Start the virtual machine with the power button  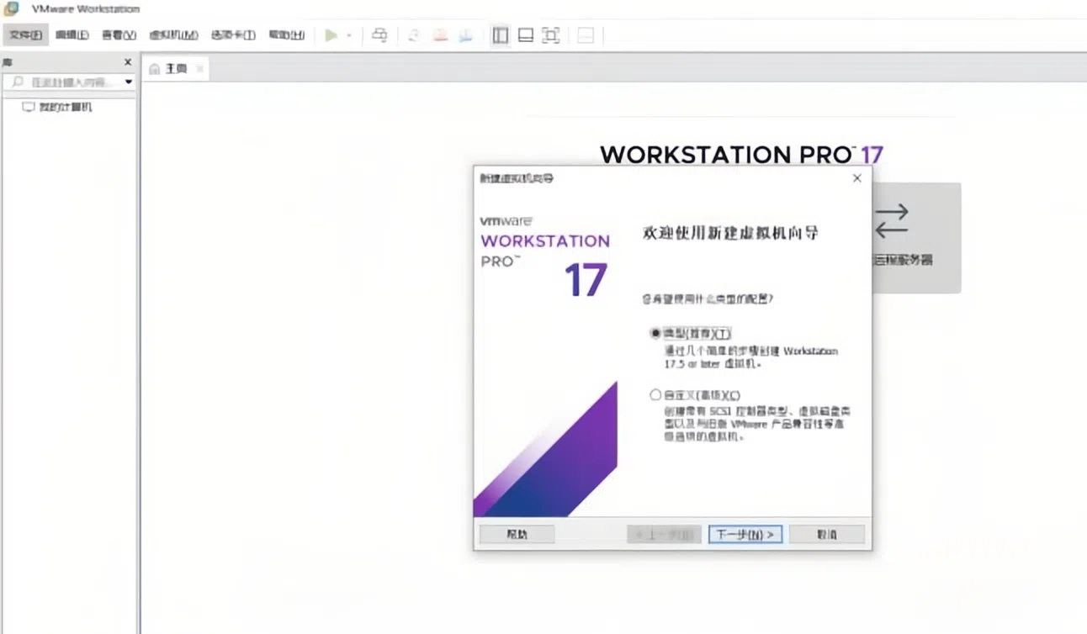[x=332, y=35]
